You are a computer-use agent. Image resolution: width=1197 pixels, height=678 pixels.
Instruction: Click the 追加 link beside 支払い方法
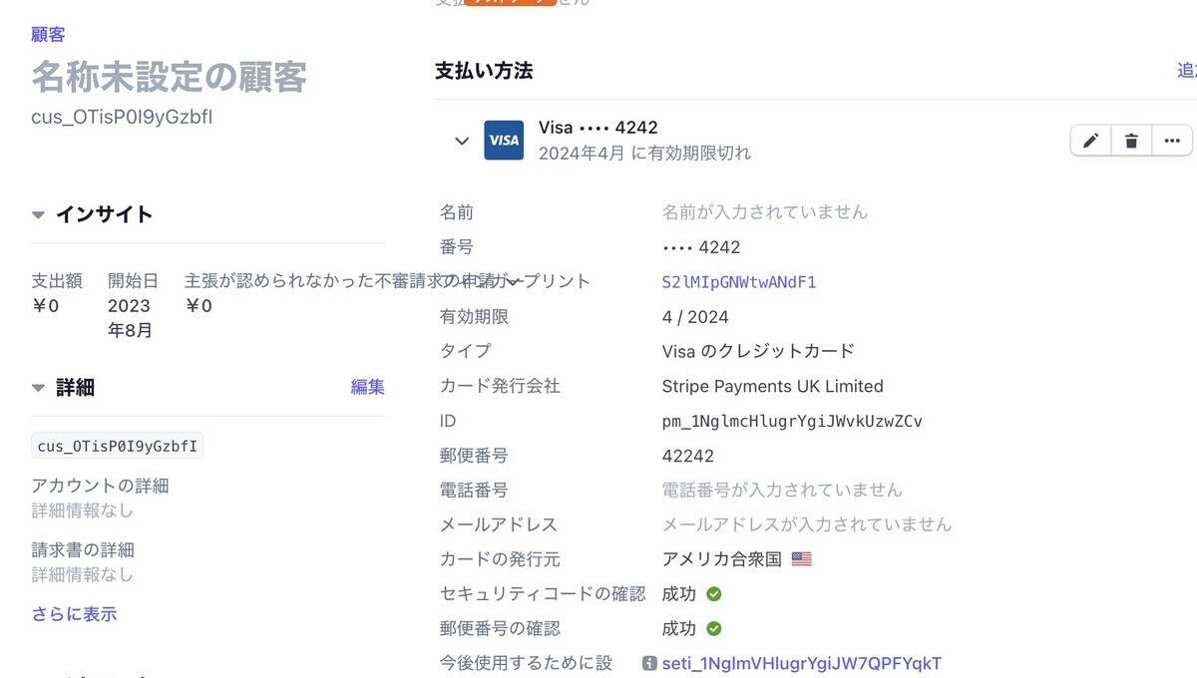[1186, 71]
